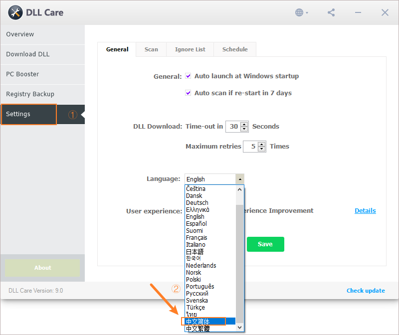The image size is (399, 335).
Task: Choose Español from the language list
Action: [210, 224]
